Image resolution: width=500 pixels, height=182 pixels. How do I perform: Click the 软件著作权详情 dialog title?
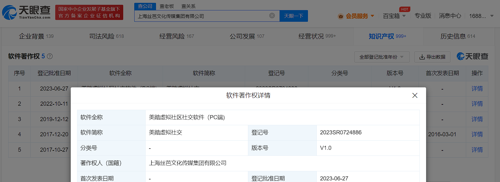[248, 95]
